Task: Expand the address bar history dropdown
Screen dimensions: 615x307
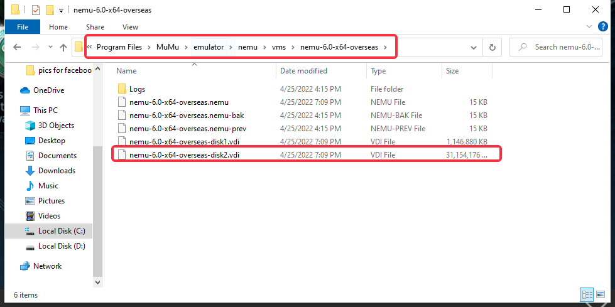Action: [474, 47]
